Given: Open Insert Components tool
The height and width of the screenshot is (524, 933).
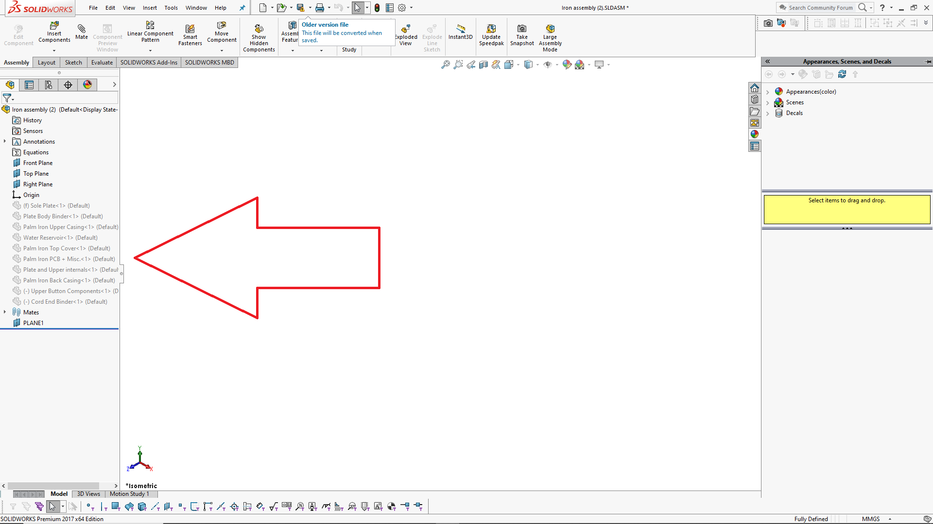Looking at the screenshot, I should pyautogui.click(x=54, y=26).
